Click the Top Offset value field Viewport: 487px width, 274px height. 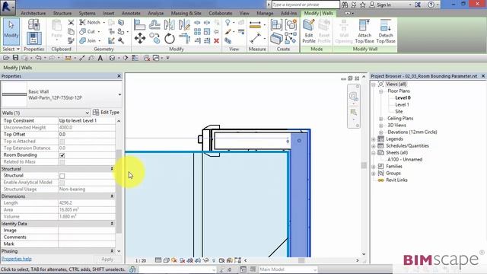pyautogui.click(x=86, y=135)
